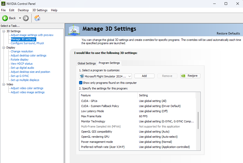Viewport: 243px width, 163px height.
Task: Click the settings list scrollbar thumb
Action: tap(198, 121)
